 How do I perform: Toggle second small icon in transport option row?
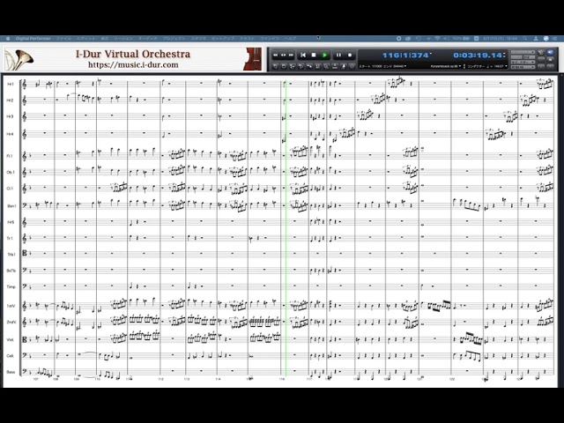[284, 66]
